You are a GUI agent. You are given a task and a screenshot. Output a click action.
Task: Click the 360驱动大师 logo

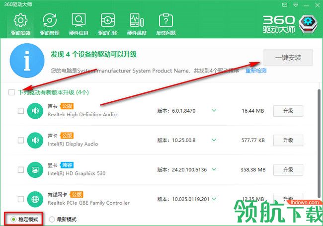pos(291,24)
